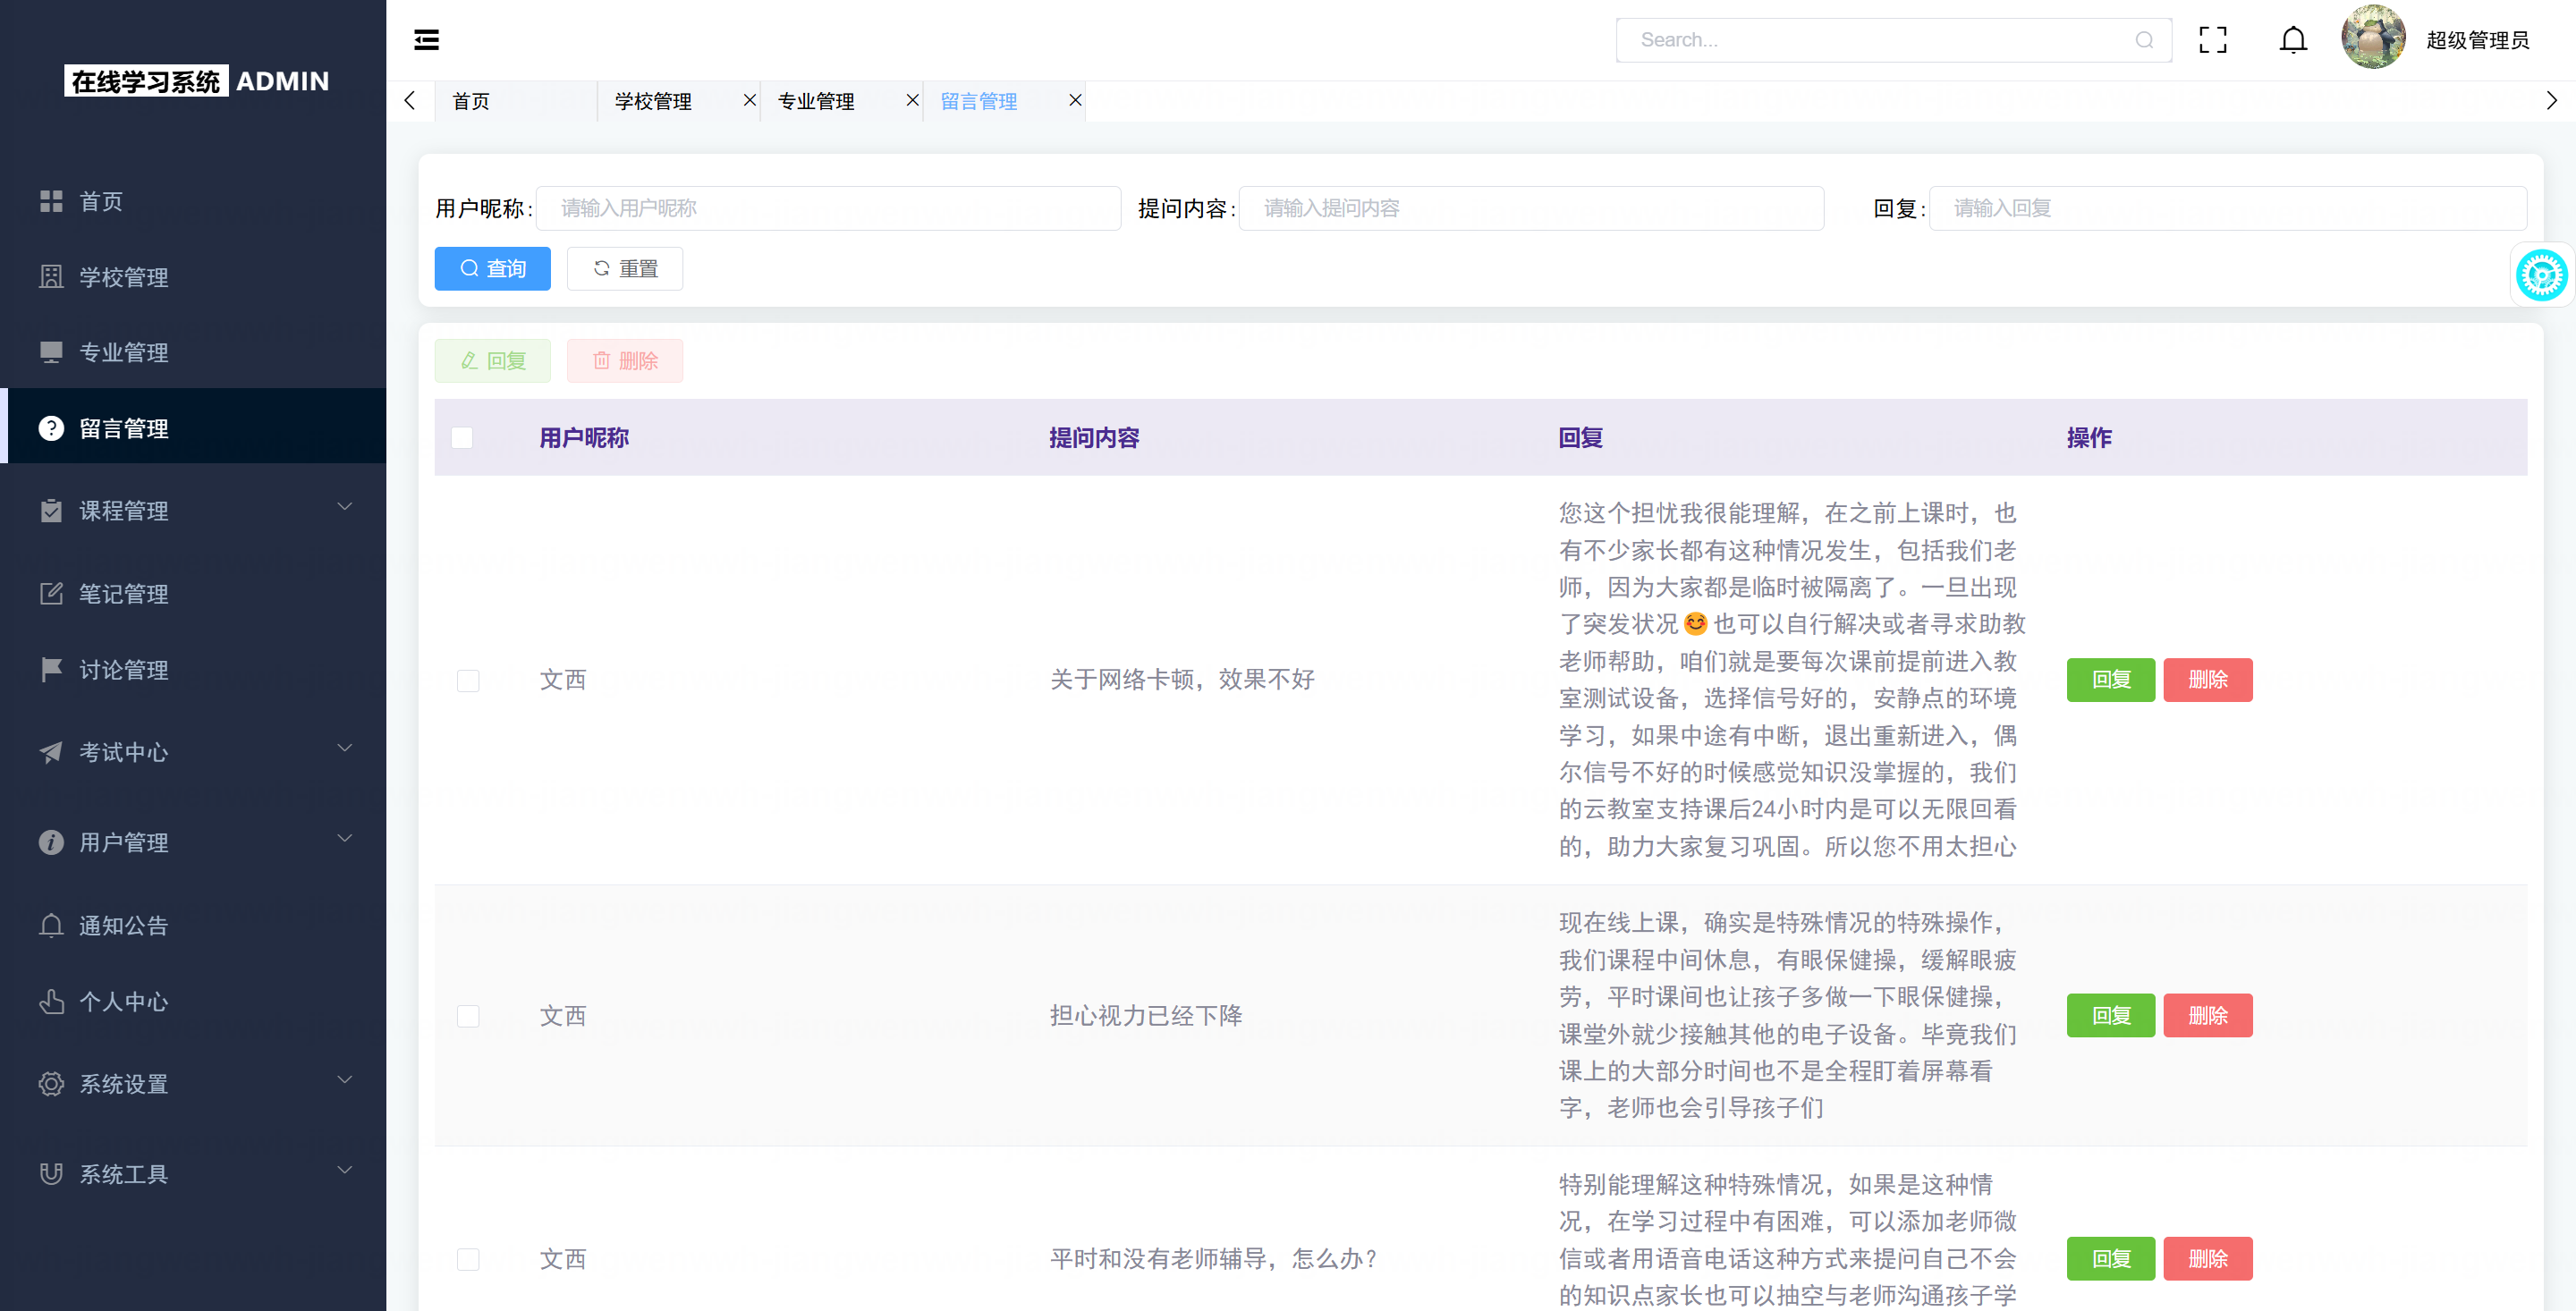Screen dimensions: 2576x1311
Task: Click the admin user avatar
Action: coord(2372,38)
